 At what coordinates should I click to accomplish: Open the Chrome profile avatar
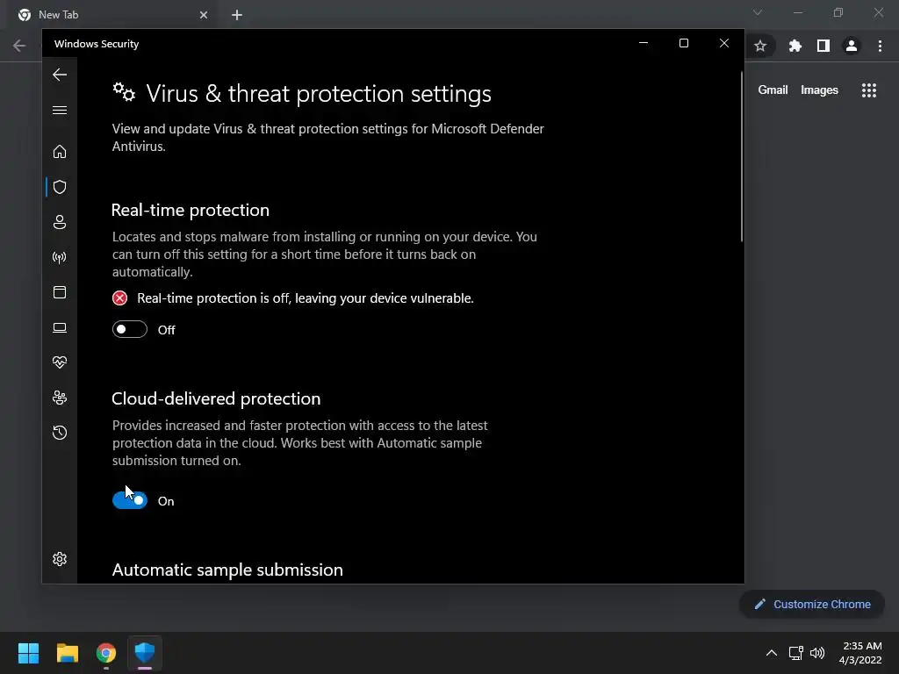coord(852,46)
